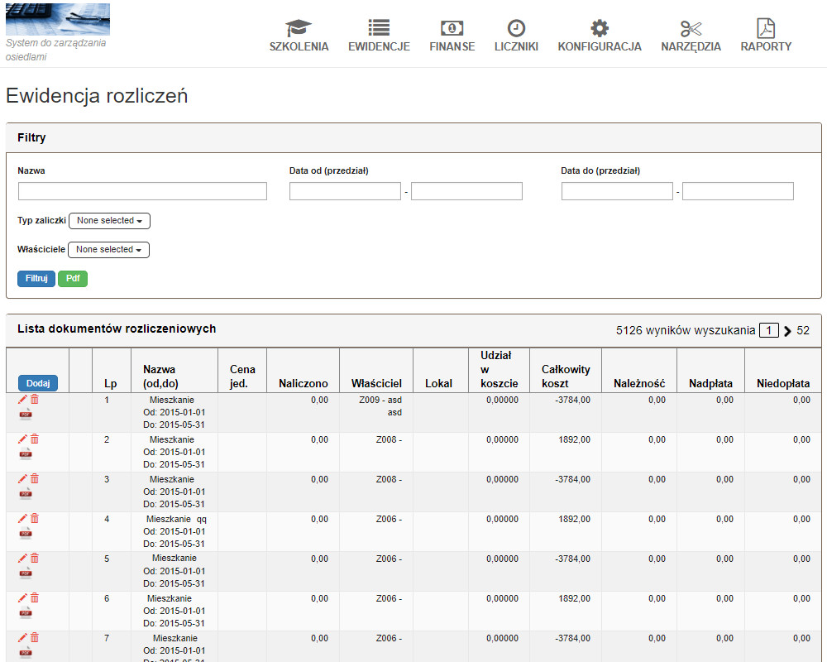
Task: Delete row 6 using the trash icon
Action: click(35, 597)
